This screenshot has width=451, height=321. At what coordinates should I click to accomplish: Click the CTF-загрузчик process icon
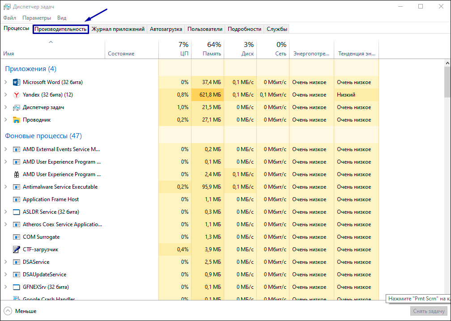[17, 249]
